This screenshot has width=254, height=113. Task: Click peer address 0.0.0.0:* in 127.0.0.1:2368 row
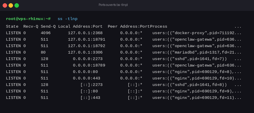point(131,33)
